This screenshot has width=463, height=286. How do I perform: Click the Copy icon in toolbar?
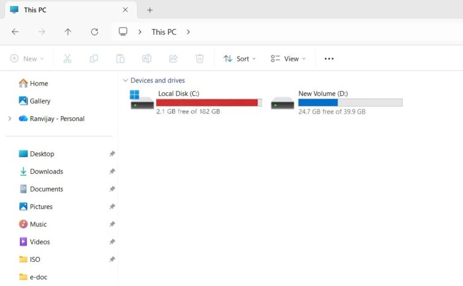tap(93, 58)
